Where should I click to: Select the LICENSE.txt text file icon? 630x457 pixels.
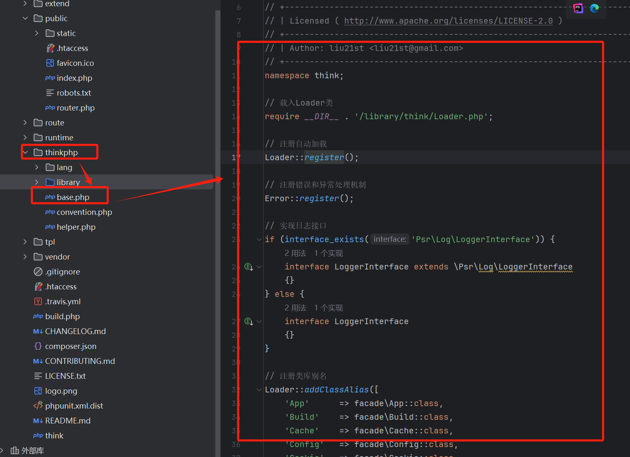(38, 376)
